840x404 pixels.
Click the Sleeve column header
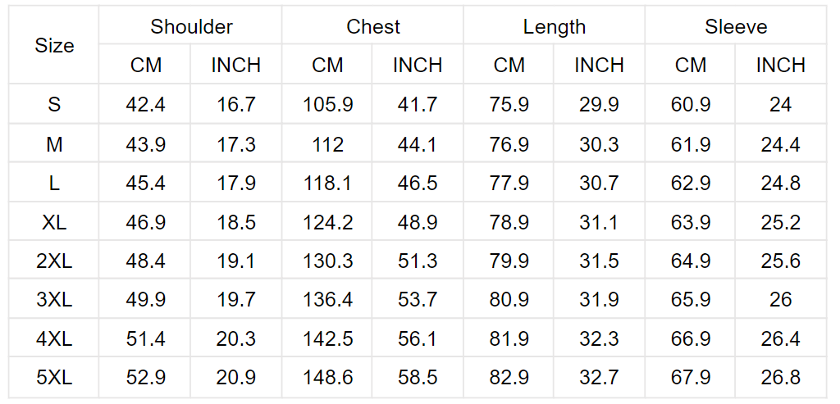pos(736,25)
